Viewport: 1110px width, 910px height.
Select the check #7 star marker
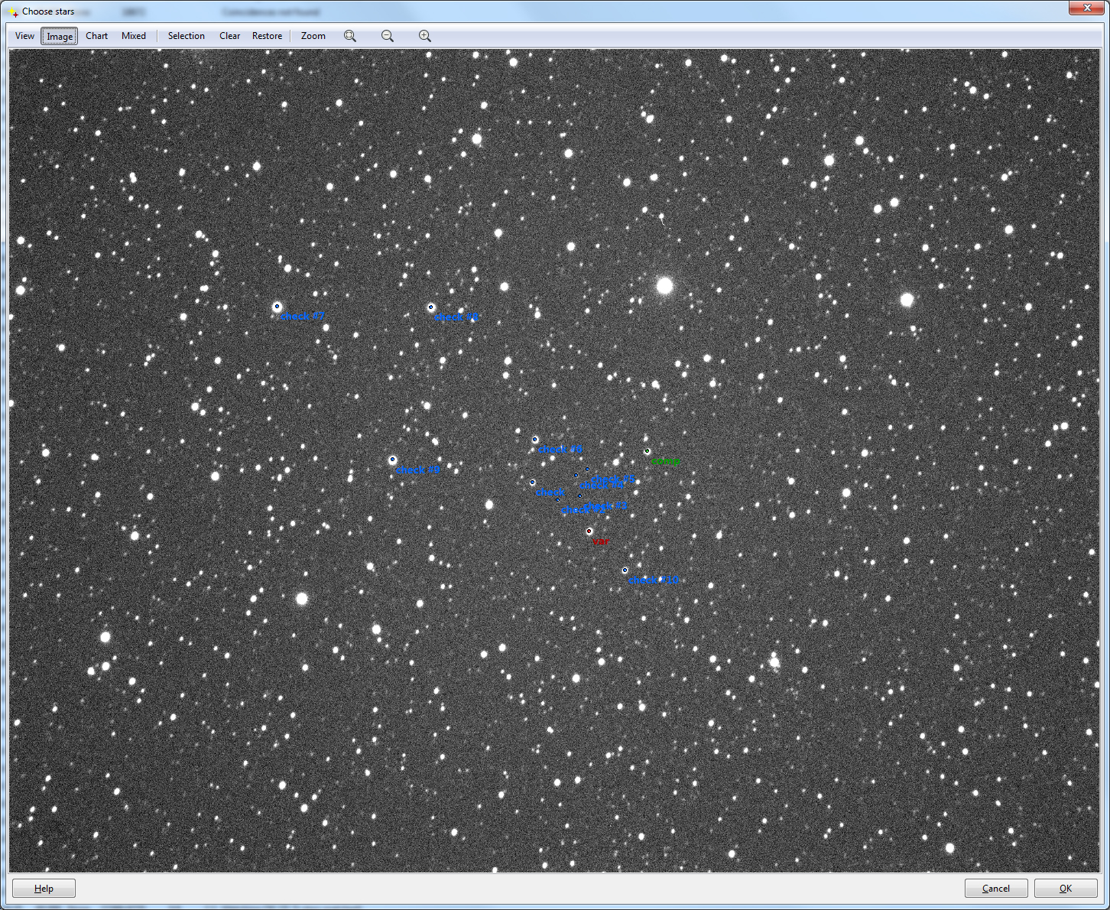277,306
